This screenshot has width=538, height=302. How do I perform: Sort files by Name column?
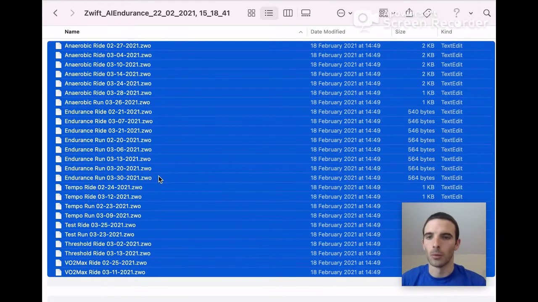click(72, 31)
